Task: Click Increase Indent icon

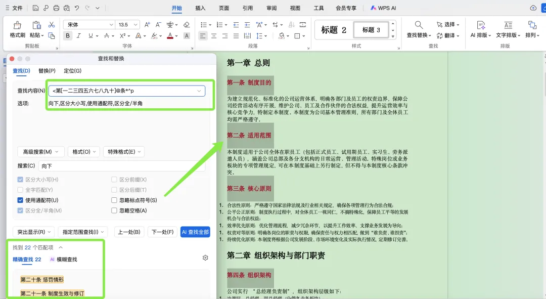Action: [247, 25]
